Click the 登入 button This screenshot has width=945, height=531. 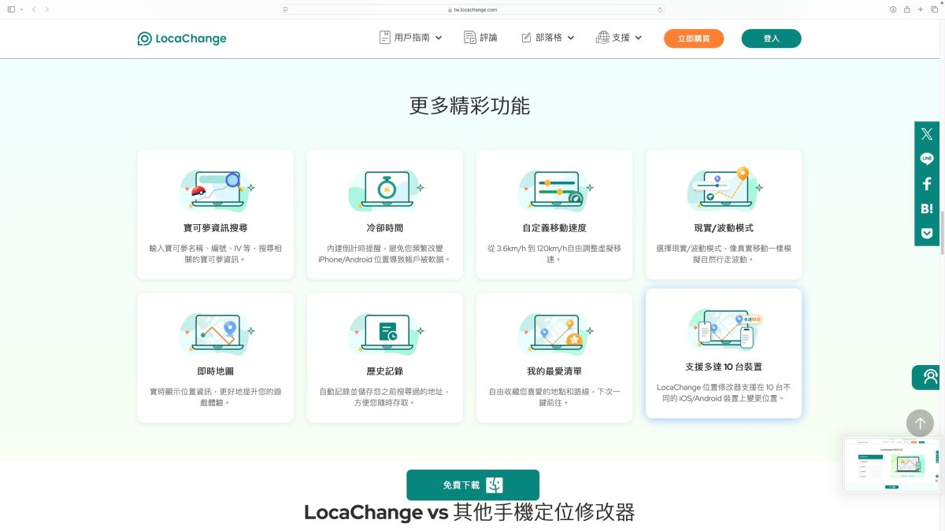(771, 39)
